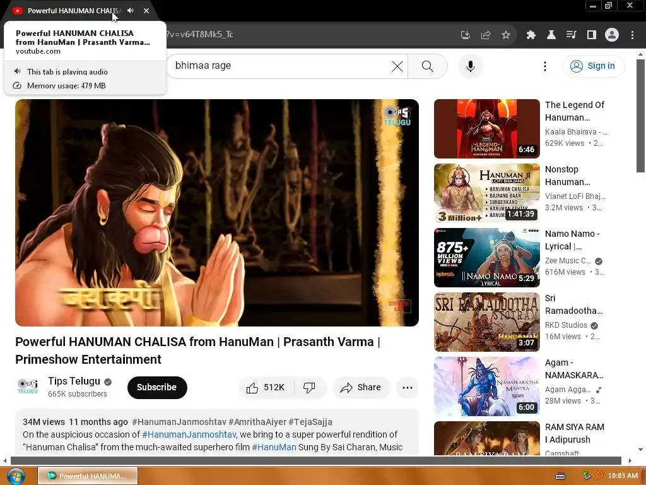Subscribe to Tips Telugu
This screenshot has height=485, width=646.
157,387
